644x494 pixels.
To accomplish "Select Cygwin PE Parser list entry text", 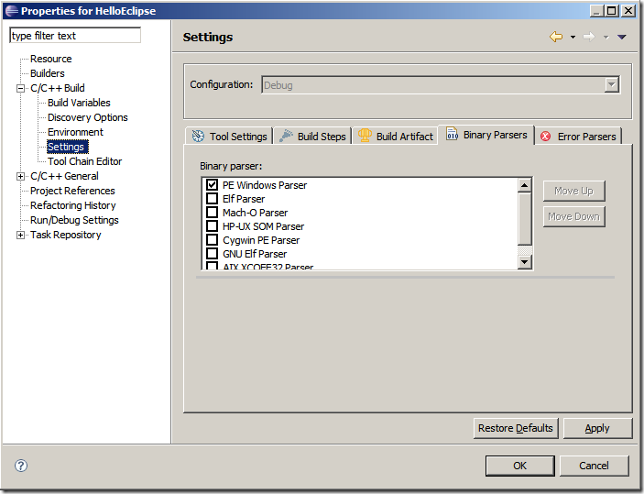I will pos(261,240).
